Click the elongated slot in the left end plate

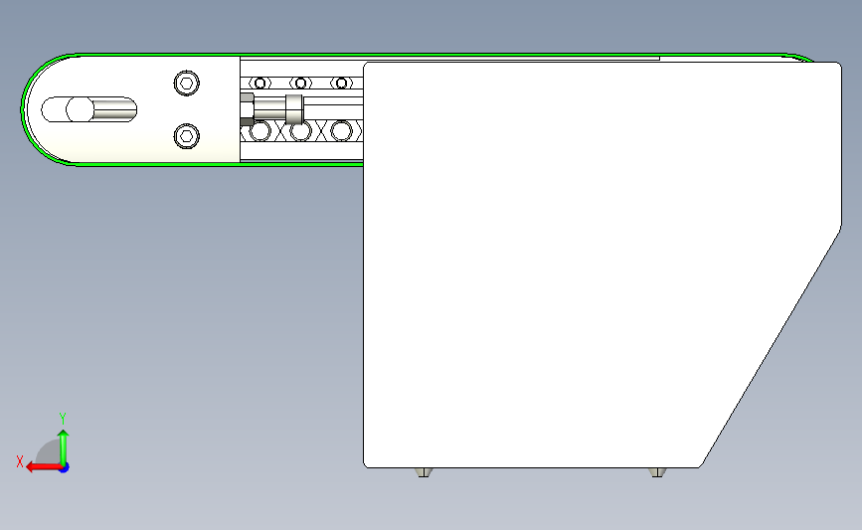point(89,109)
